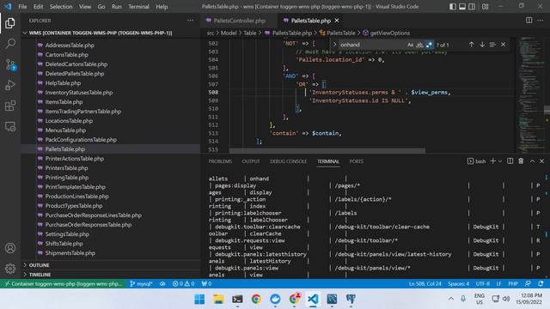Switch to the Output panel tab

(251, 161)
